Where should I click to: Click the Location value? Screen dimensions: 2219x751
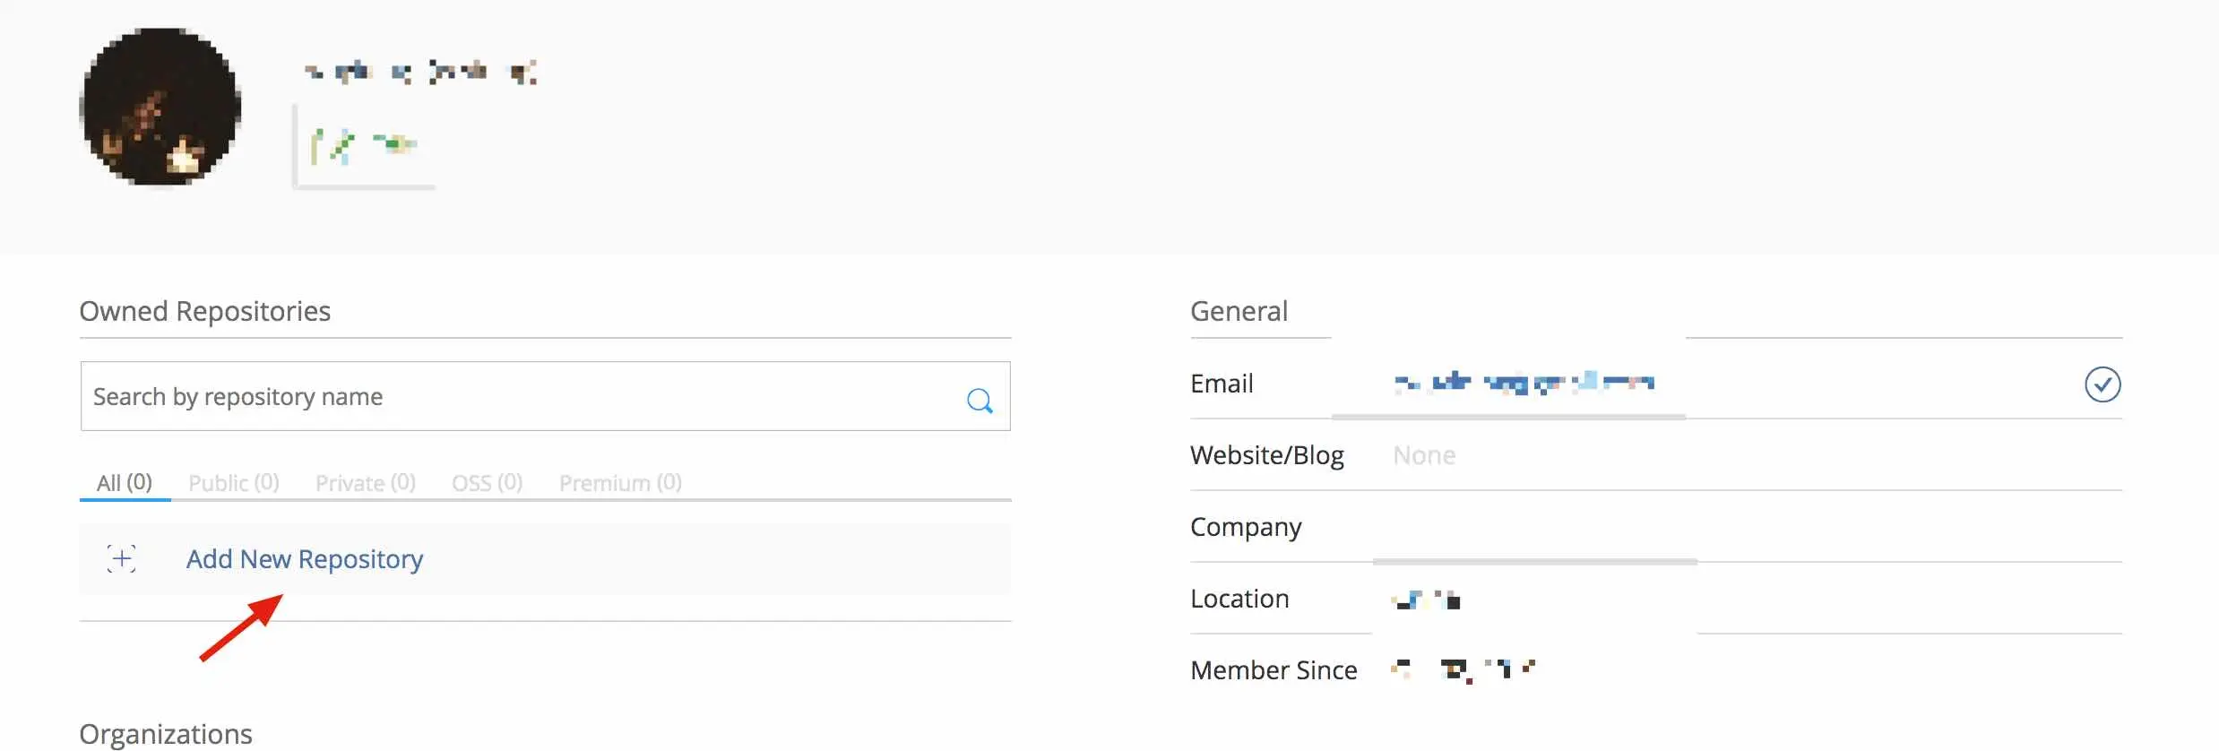coord(1426,600)
